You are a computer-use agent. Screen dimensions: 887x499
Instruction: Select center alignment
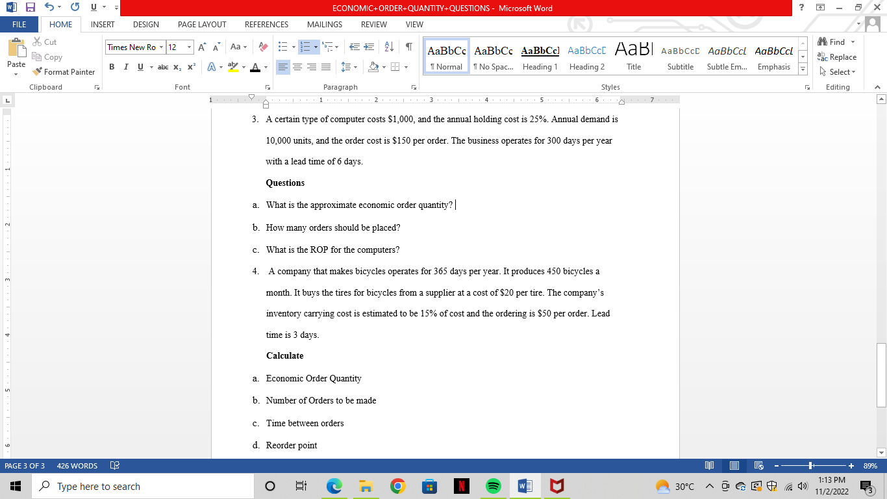pyautogui.click(x=297, y=66)
